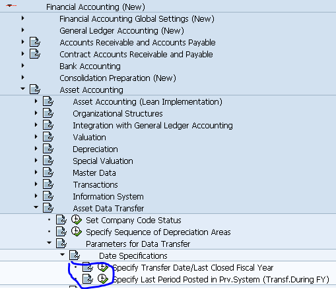336x289 pixels.
Task: Expand Financial Accounting Global Settings (New)
Action: pos(23,18)
